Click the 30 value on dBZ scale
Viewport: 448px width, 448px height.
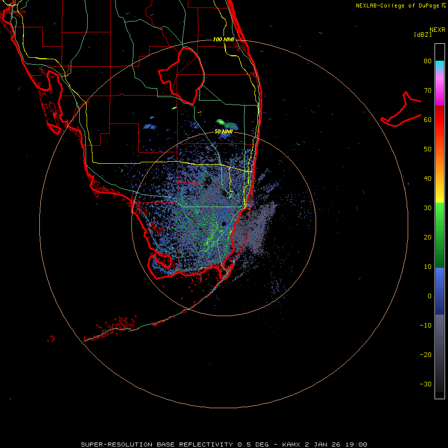(x=428, y=208)
